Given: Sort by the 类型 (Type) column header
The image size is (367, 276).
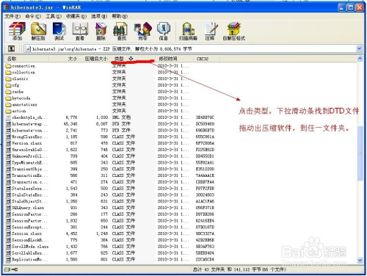Looking at the screenshot, I should (x=132, y=59).
